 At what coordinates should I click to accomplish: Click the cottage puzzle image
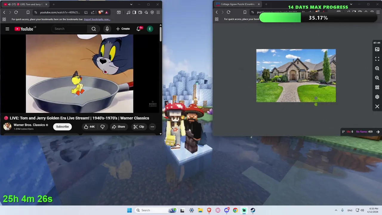pos(296,76)
